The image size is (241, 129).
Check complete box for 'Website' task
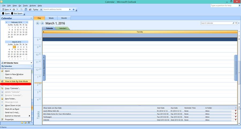pos(233,120)
